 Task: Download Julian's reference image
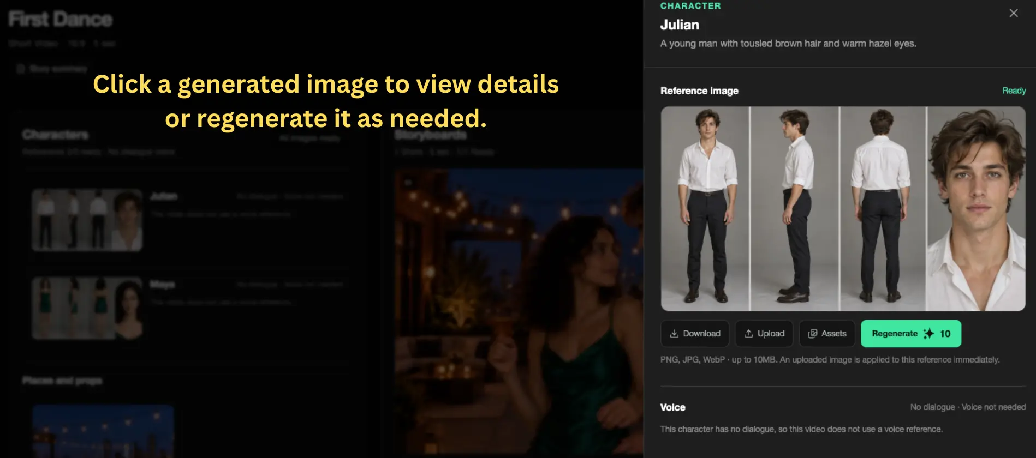pyautogui.click(x=695, y=334)
